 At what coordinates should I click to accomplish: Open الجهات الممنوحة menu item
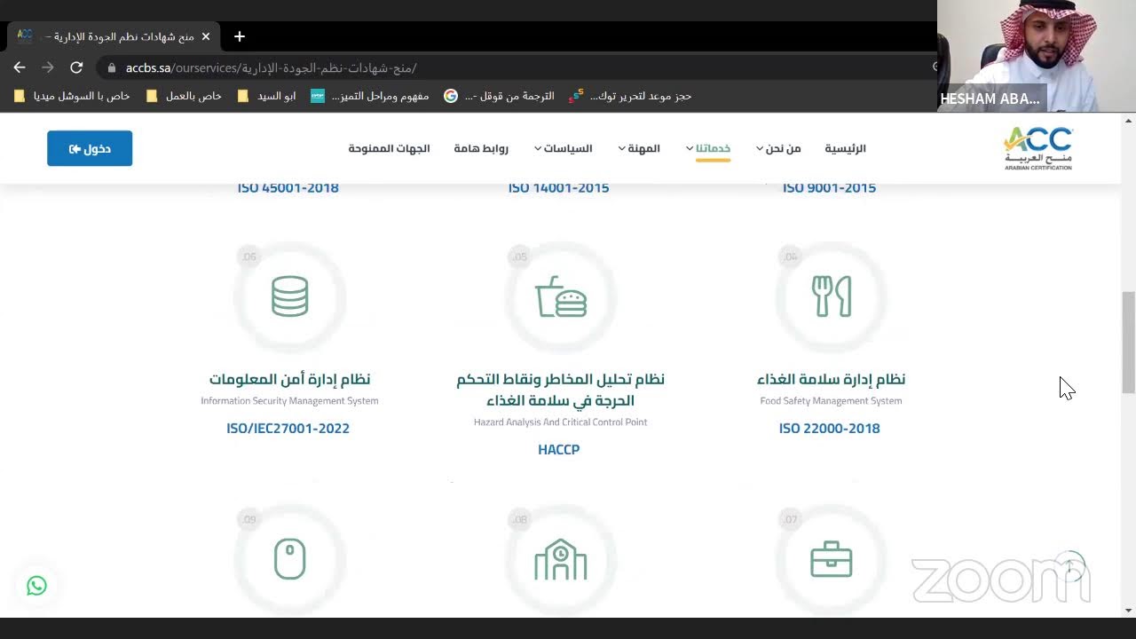389,148
